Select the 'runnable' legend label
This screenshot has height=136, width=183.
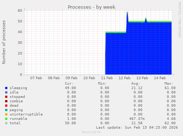point(18,119)
